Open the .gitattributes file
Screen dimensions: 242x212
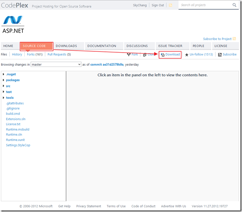(x=15, y=103)
